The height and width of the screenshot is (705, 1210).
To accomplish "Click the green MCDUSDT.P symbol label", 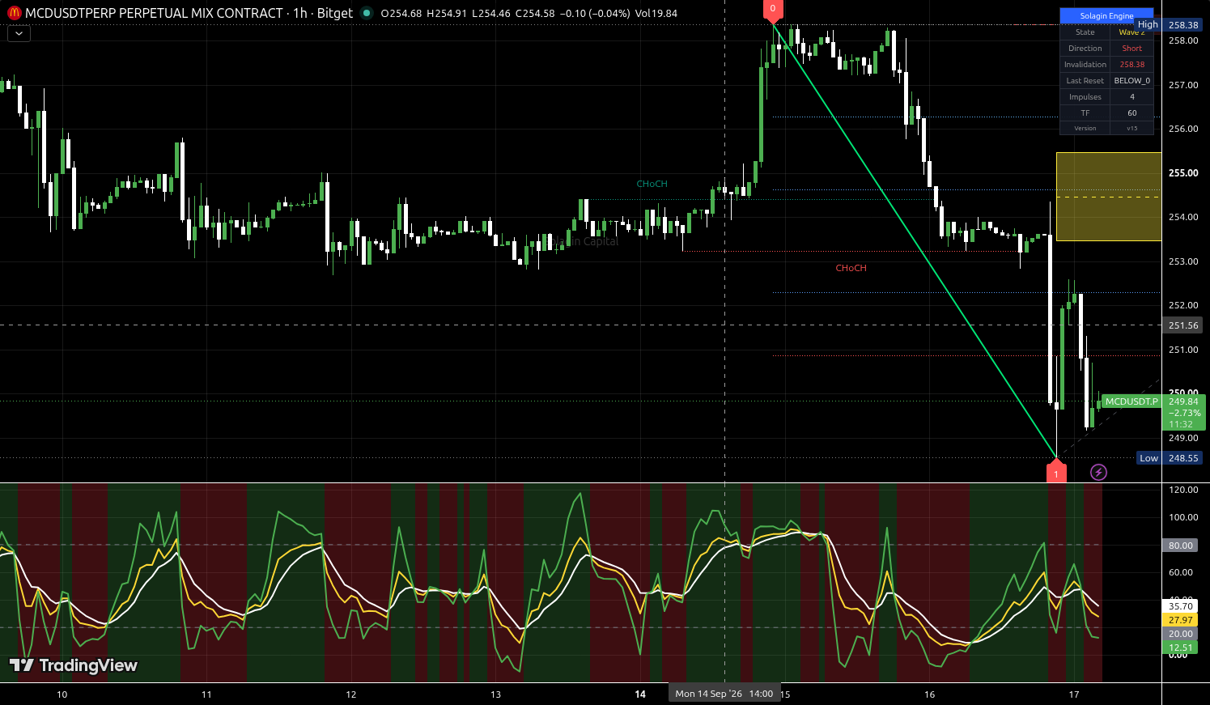I will pos(1131,401).
